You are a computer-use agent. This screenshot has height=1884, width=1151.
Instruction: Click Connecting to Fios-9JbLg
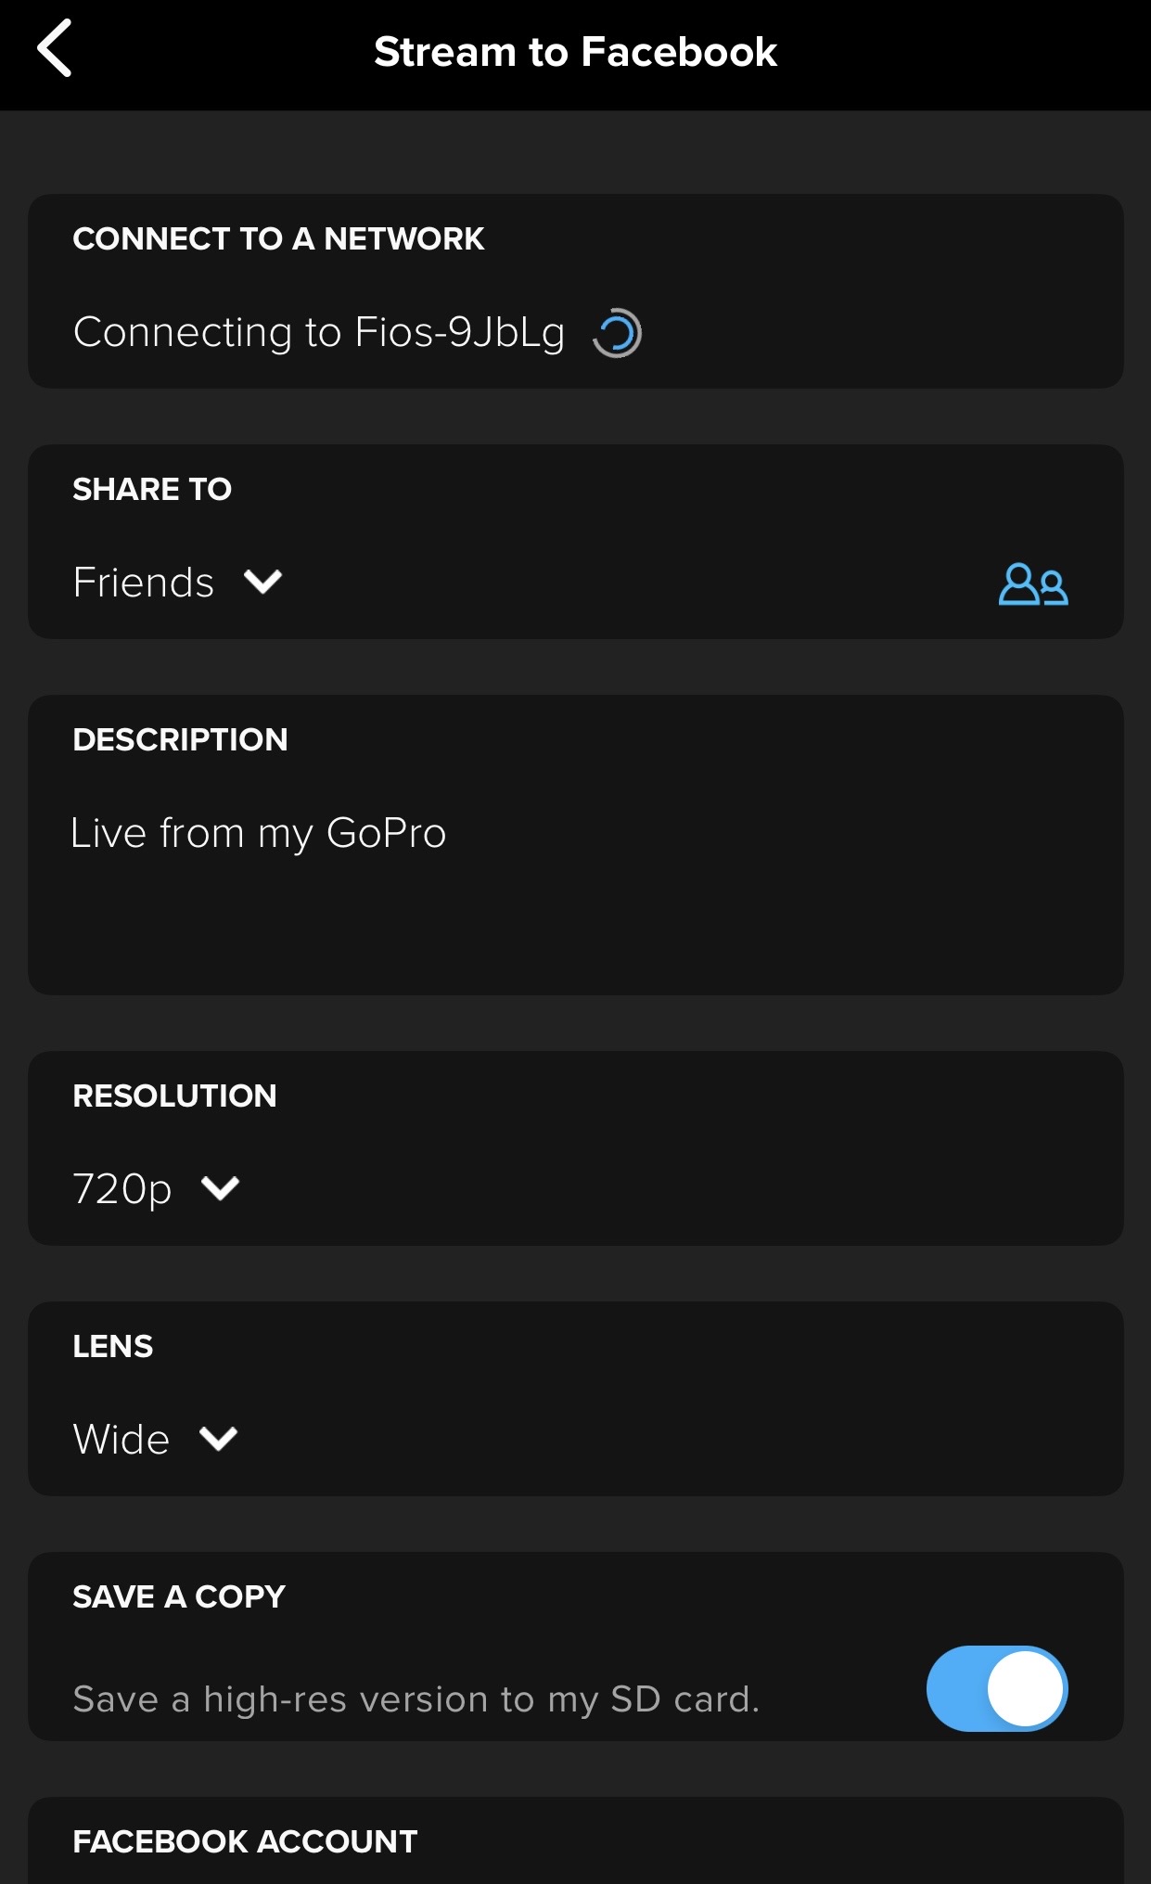click(320, 332)
